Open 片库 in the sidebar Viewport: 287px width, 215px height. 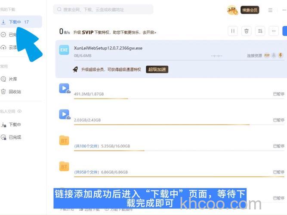tap(13, 79)
